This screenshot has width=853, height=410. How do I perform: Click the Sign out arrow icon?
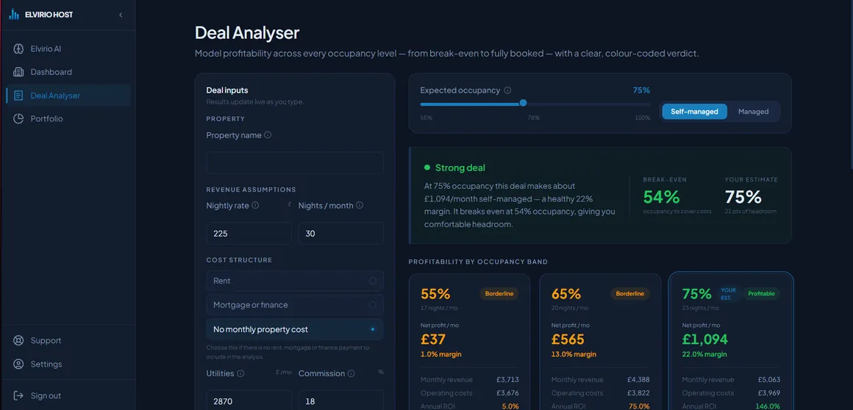coord(18,396)
